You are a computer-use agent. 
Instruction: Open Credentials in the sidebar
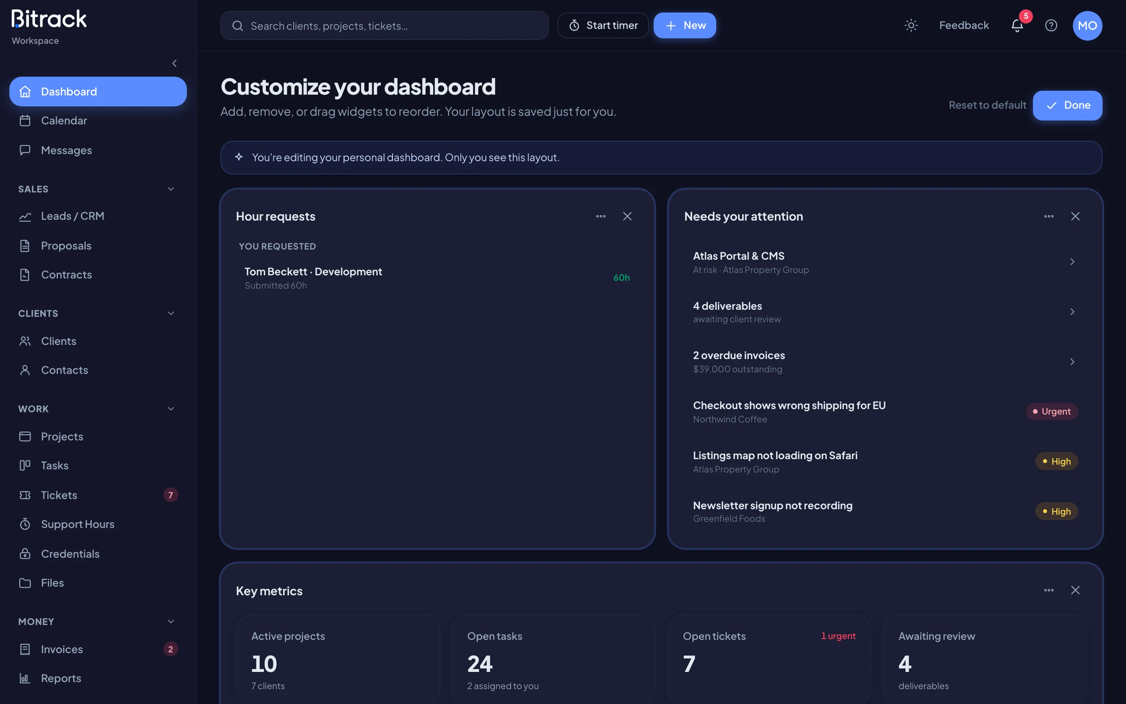[x=98, y=553]
